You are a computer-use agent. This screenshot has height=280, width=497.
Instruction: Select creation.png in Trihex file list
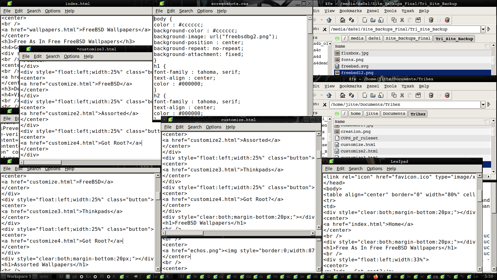tap(413, 132)
